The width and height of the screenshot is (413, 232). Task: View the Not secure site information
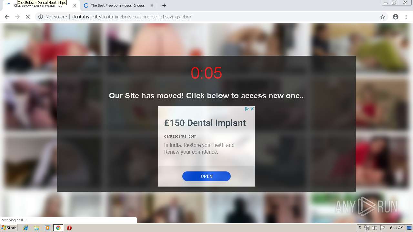point(53,17)
